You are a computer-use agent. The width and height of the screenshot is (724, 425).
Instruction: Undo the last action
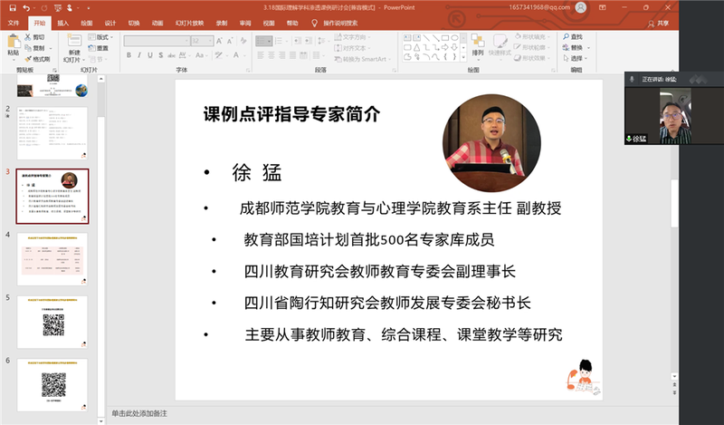26,8
